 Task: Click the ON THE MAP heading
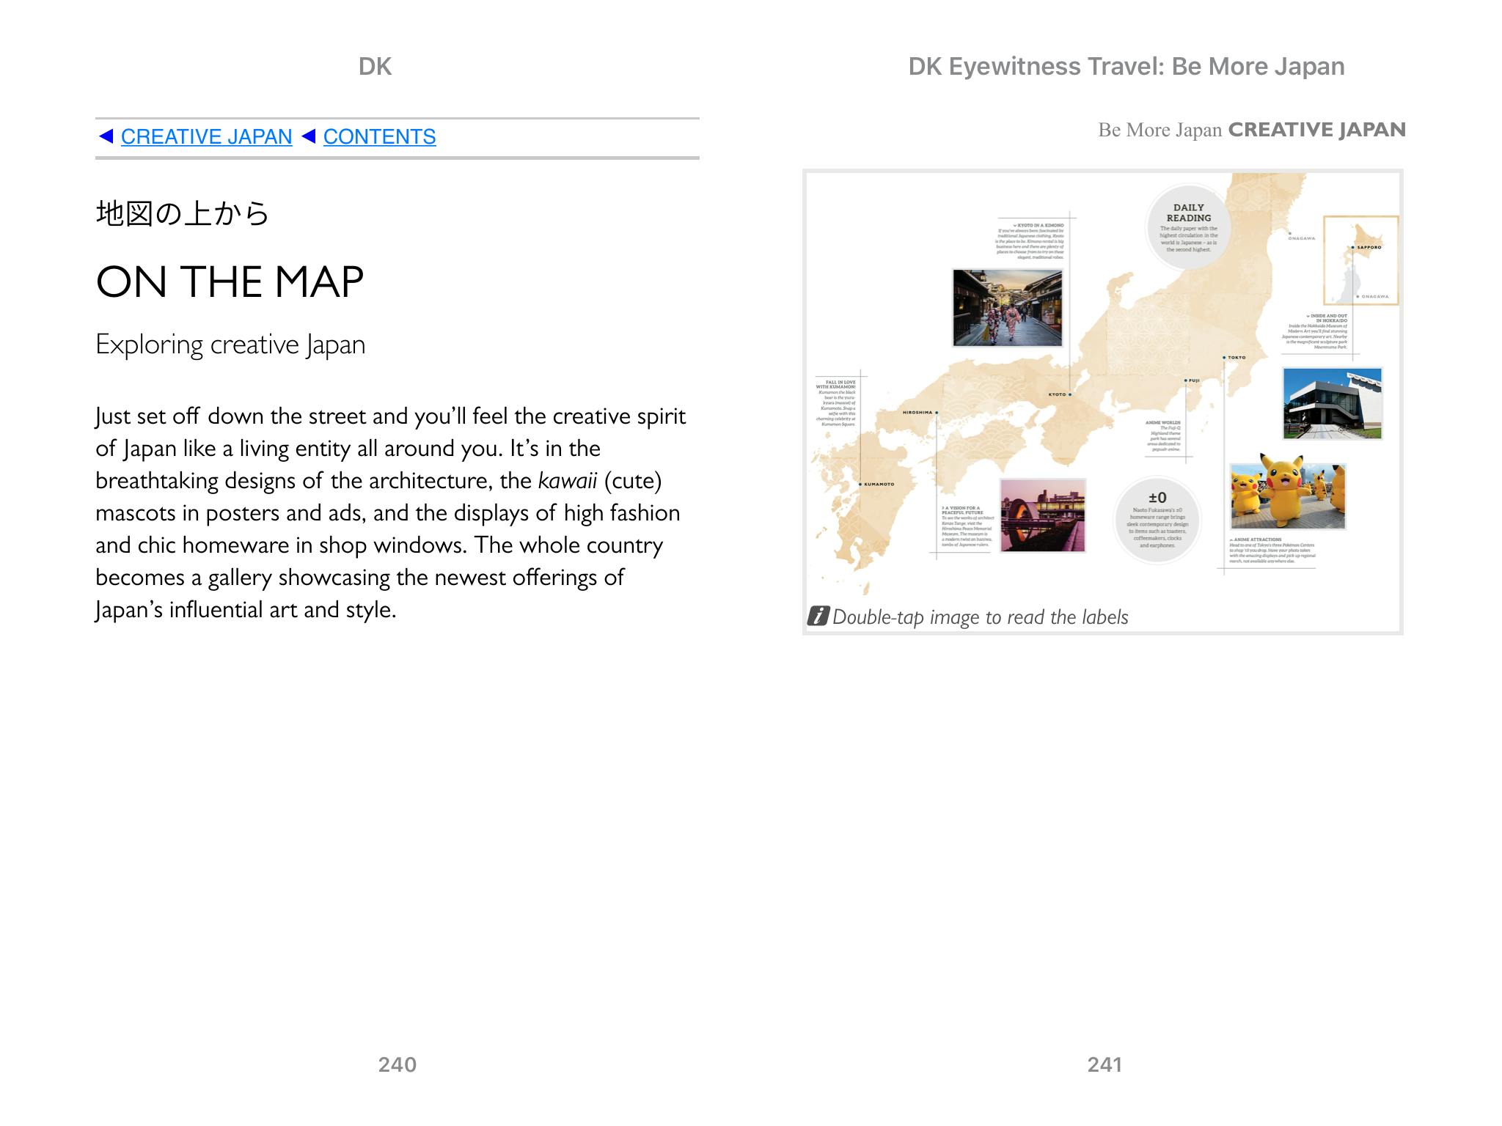[x=230, y=282]
